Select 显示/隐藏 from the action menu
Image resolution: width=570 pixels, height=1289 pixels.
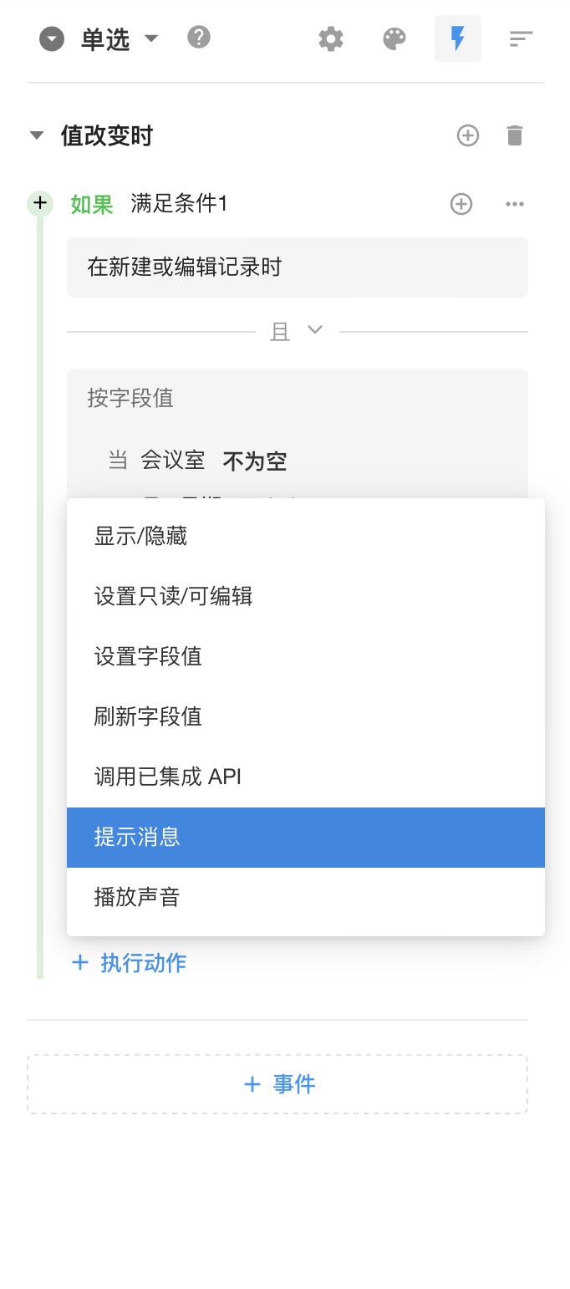tap(140, 537)
